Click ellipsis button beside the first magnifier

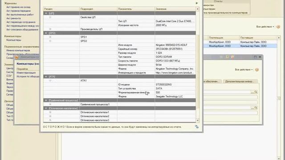click(x=252, y=92)
